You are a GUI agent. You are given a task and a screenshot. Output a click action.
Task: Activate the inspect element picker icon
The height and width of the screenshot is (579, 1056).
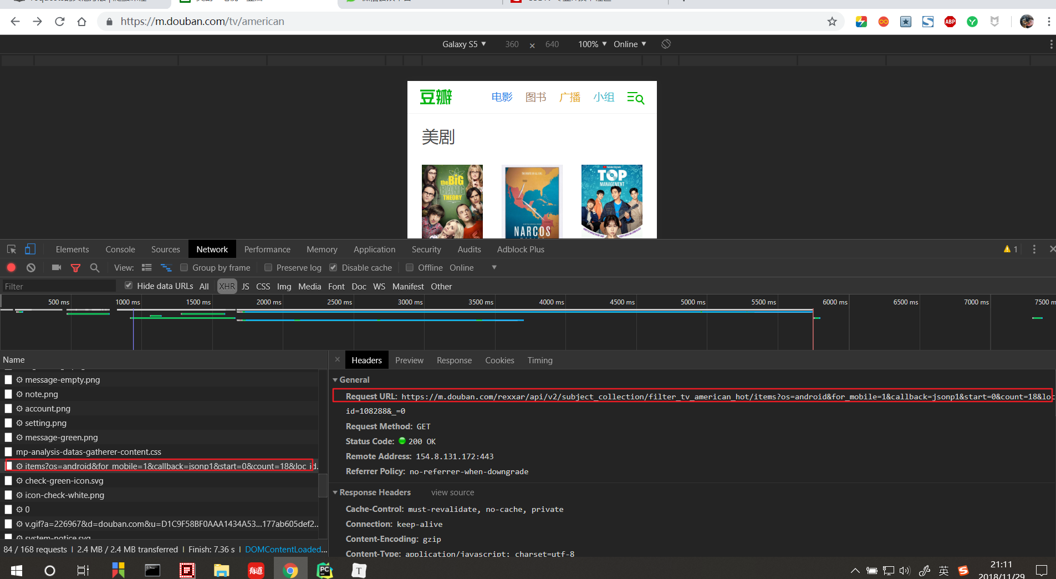click(x=11, y=249)
